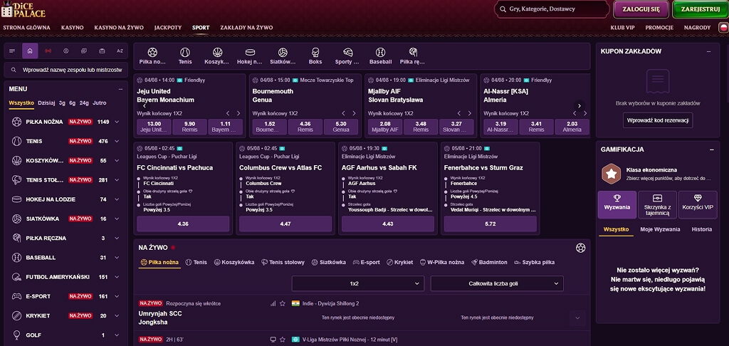Switch to the E-sport live tab
The image size is (729, 346).
coord(367,262)
